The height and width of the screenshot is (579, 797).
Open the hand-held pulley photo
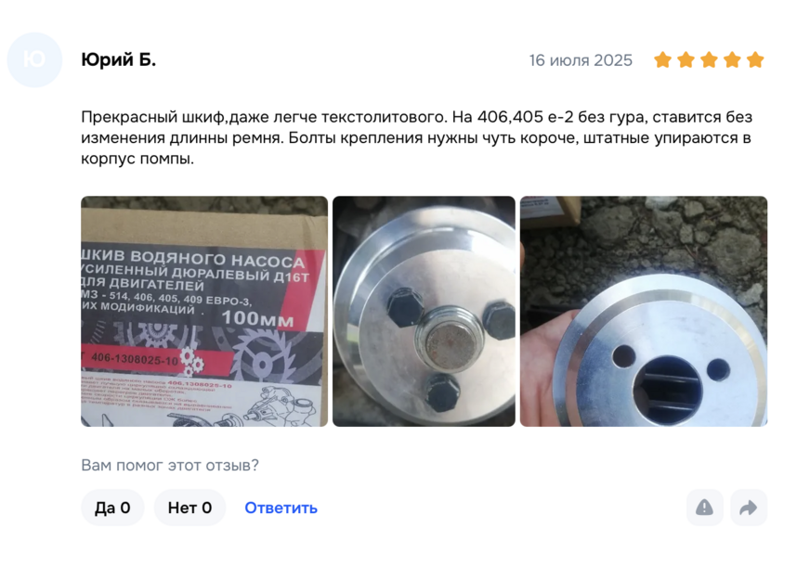[x=644, y=312]
